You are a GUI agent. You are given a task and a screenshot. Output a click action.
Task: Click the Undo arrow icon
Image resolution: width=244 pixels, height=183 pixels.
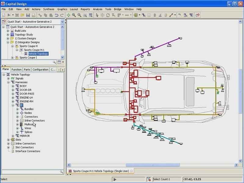click(56, 15)
